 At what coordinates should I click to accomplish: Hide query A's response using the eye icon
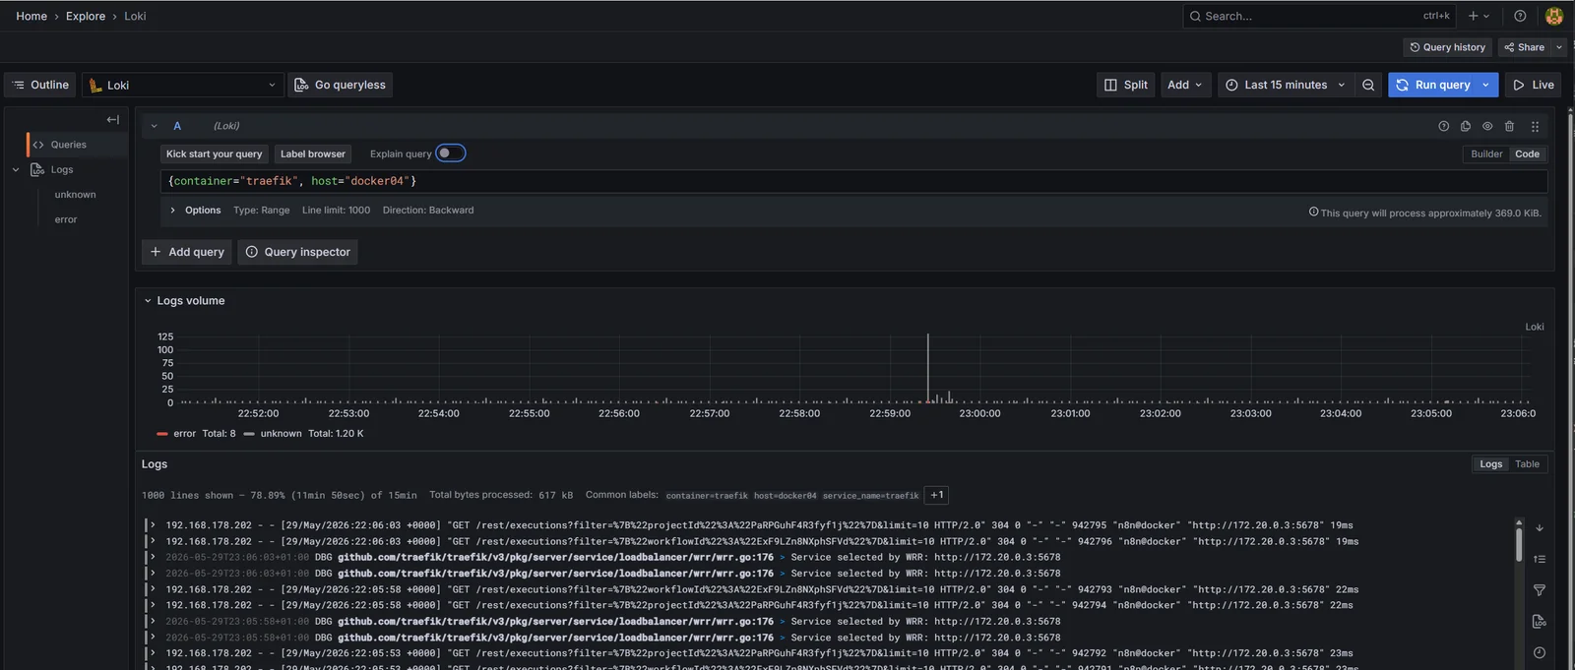coord(1487,126)
